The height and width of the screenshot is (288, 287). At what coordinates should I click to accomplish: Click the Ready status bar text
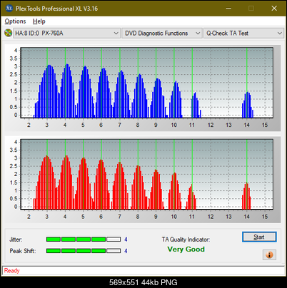(x=11, y=271)
